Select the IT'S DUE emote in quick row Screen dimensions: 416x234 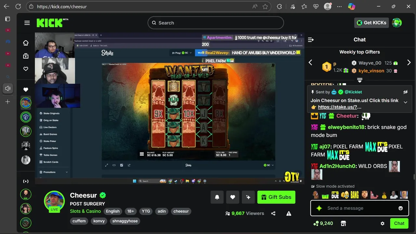click(x=335, y=195)
